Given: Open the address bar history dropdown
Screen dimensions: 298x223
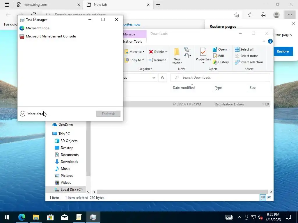Looking at the screenshot, I should click(154, 78).
